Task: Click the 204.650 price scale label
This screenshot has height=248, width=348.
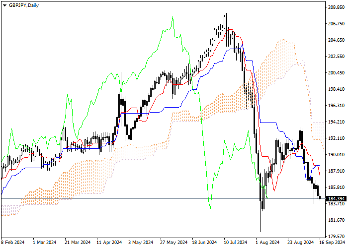Action: (x=336, y=40)
